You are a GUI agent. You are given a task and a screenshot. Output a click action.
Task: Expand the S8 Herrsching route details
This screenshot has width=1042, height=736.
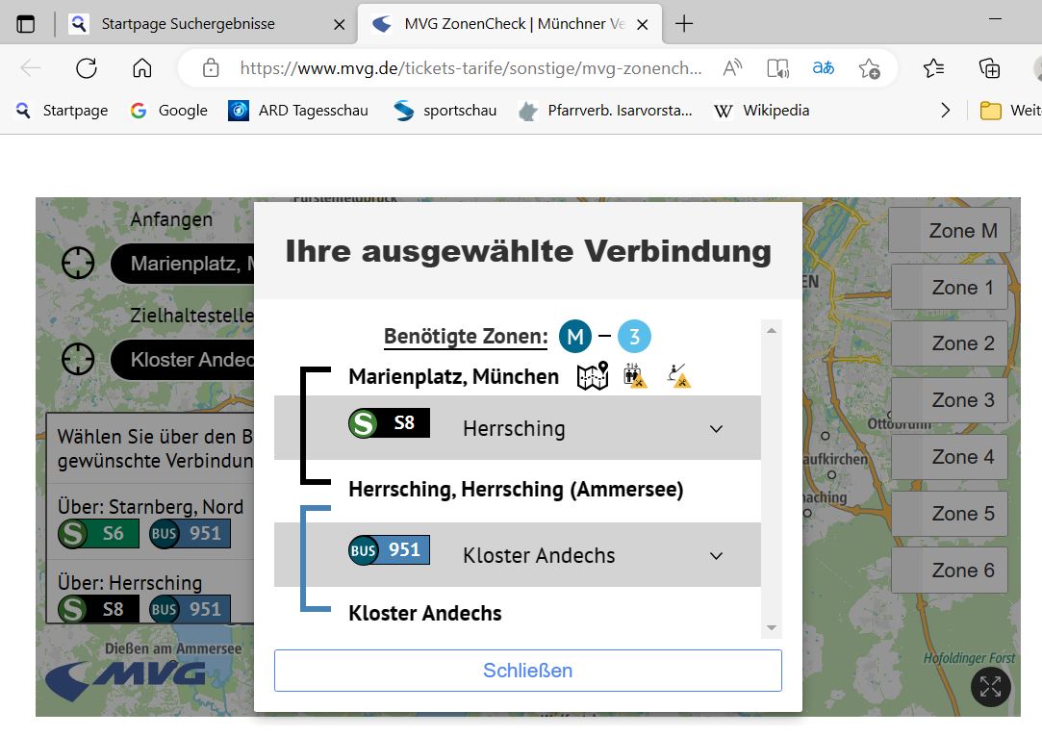click(716, 428)
